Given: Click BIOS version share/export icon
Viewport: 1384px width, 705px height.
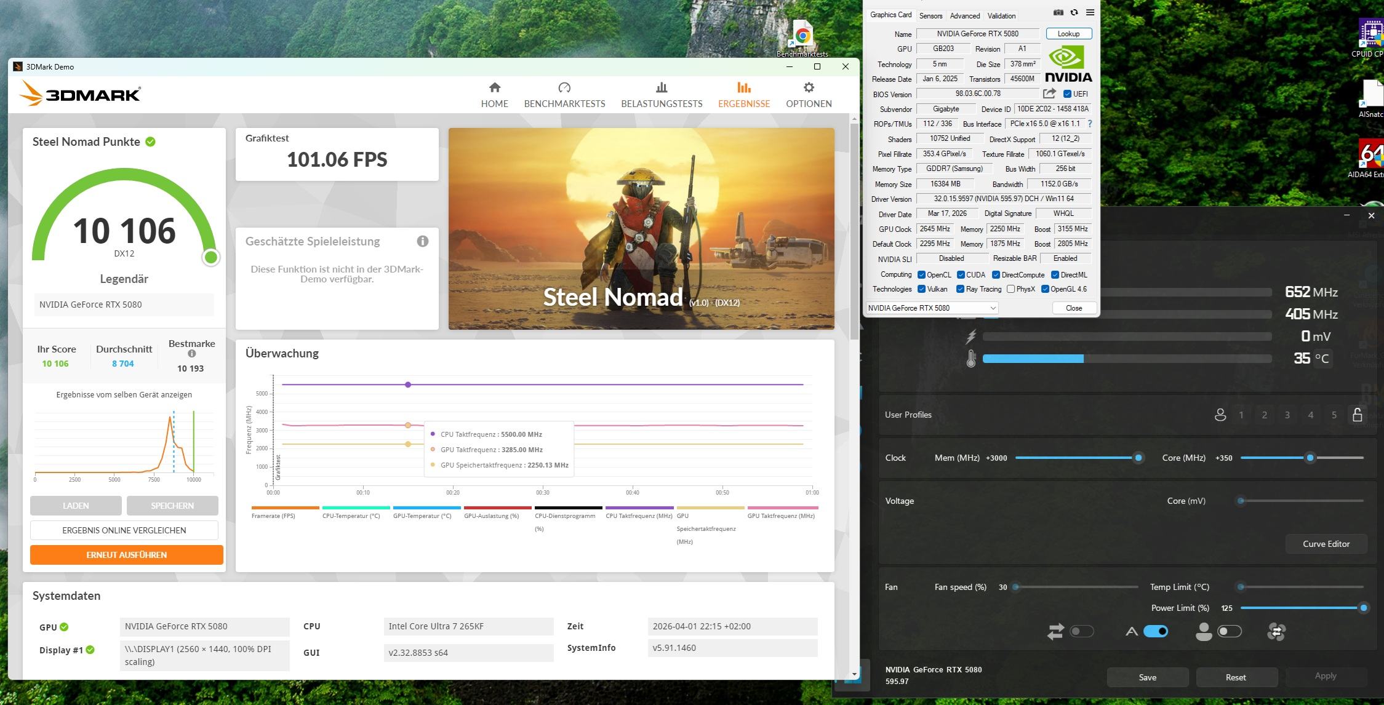Looking at the screenshot, I should 1049,94.
